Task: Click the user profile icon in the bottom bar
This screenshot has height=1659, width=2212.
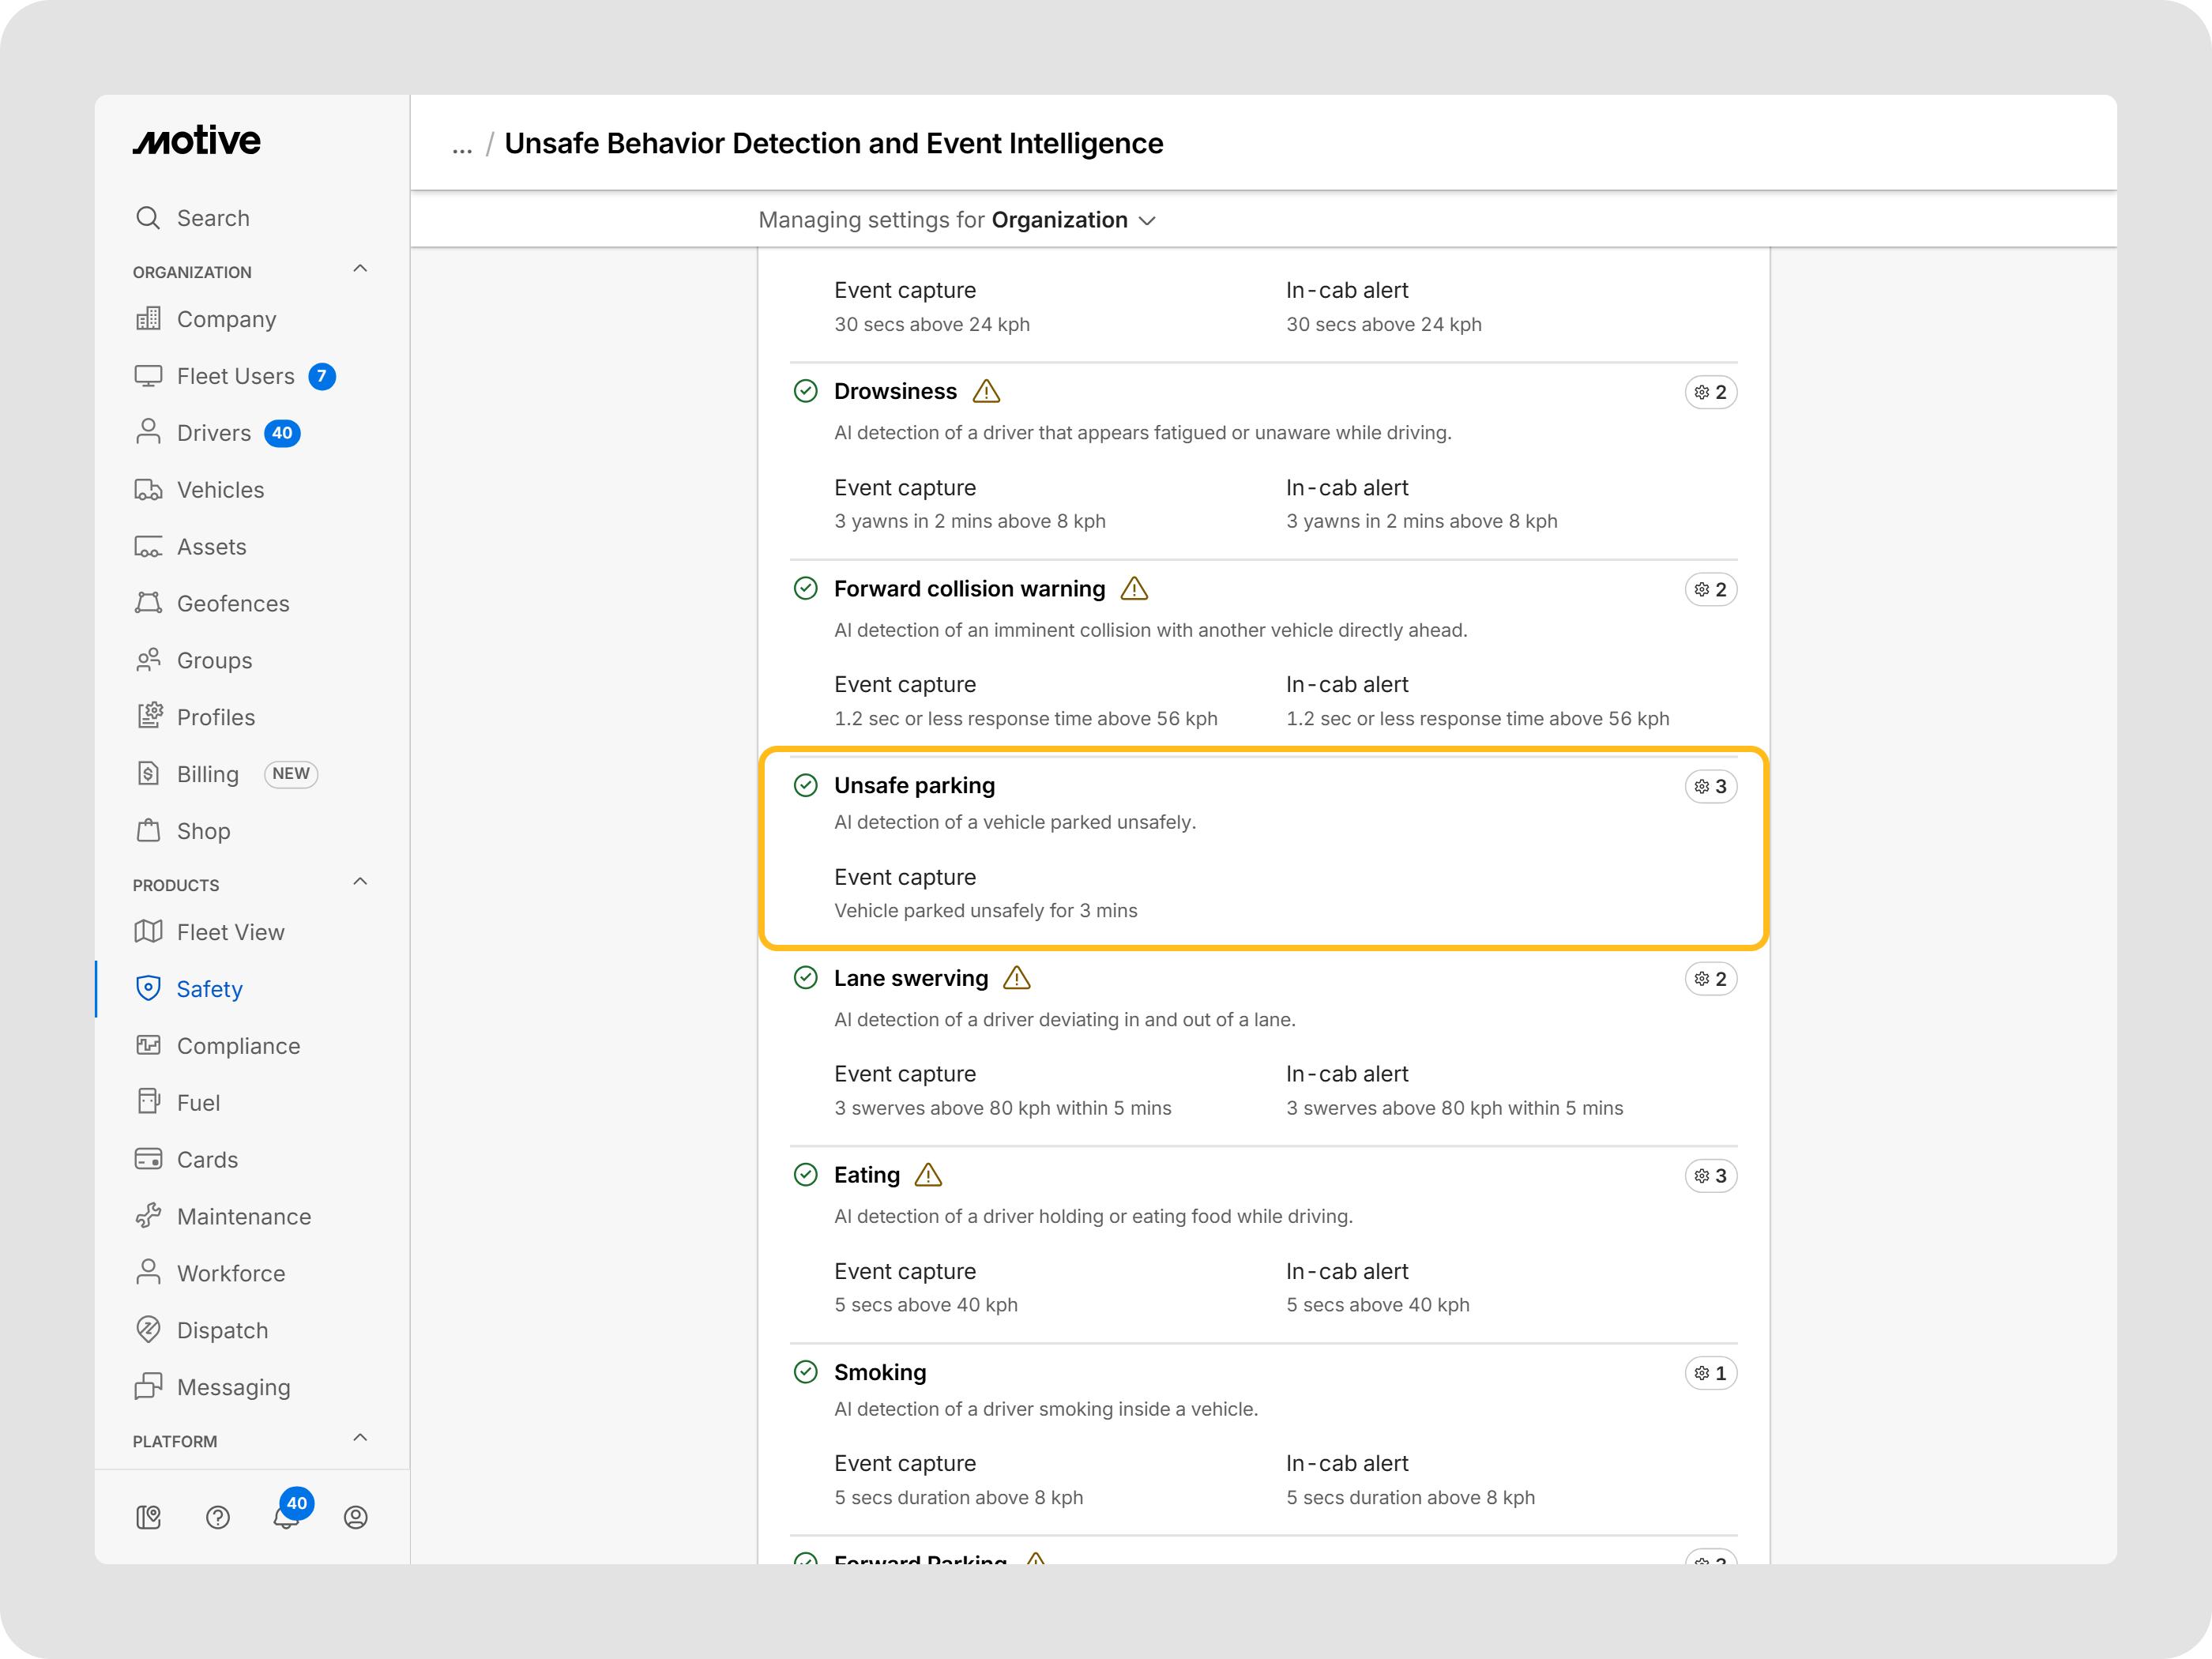Action: [355, 1517]
